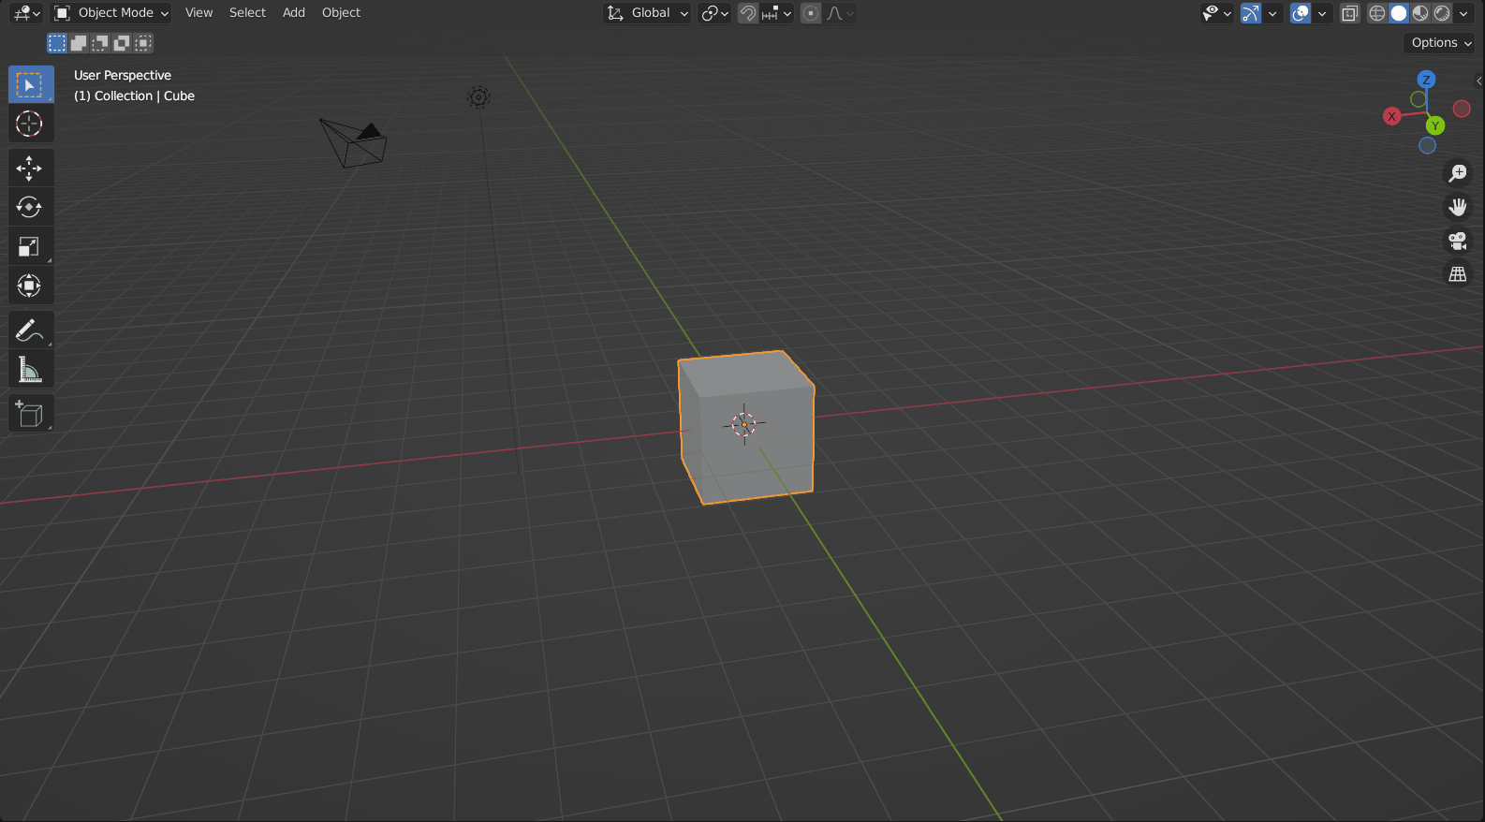
Task: Select the Select Box tool in toolbar
Action: (30, 85)
